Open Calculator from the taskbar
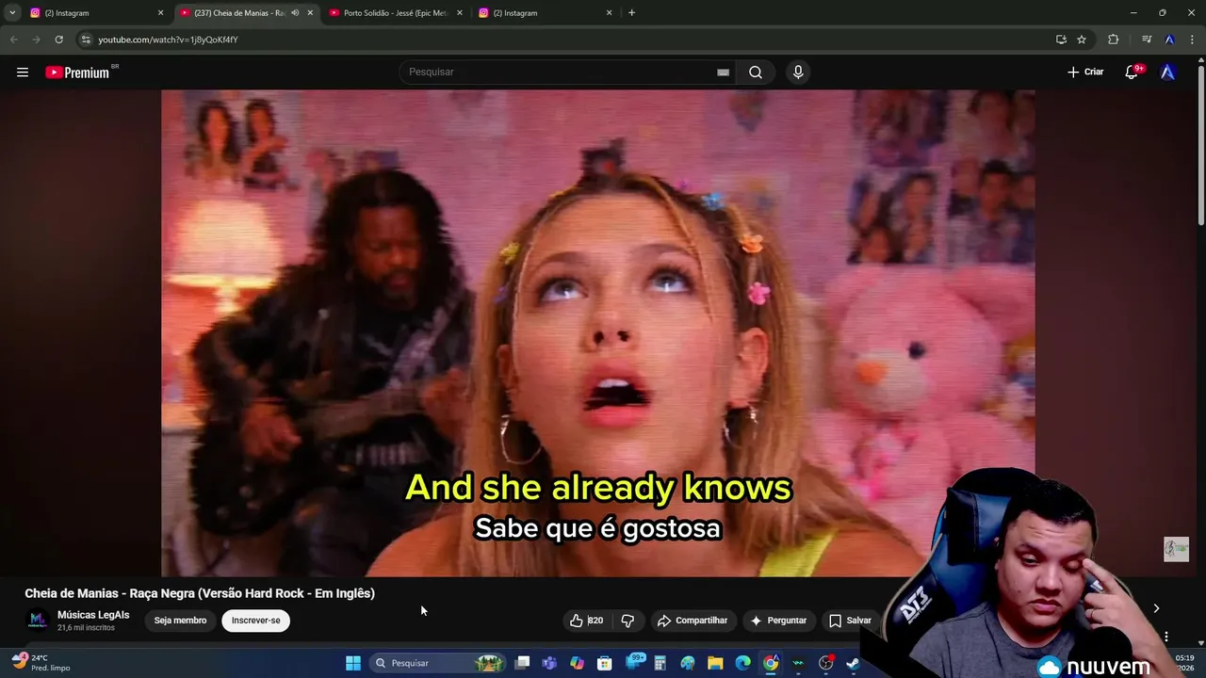This screenshot has width=1206, height=678. click(660, 663)
